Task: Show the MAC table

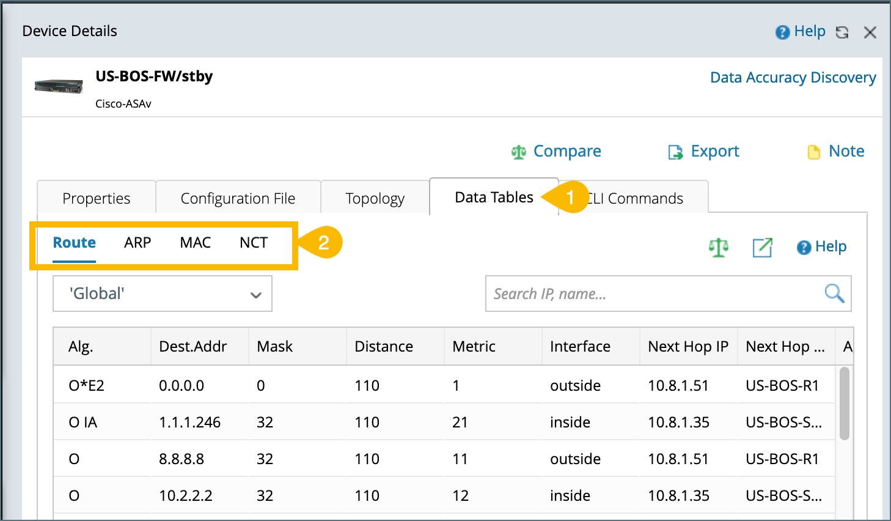Action: [195, 243]
